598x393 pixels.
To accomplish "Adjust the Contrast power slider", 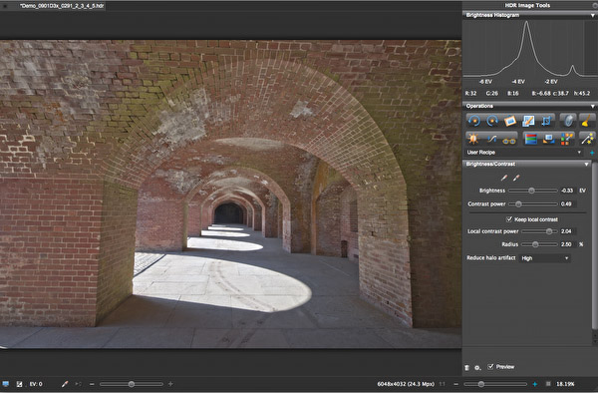I will 533,204.
